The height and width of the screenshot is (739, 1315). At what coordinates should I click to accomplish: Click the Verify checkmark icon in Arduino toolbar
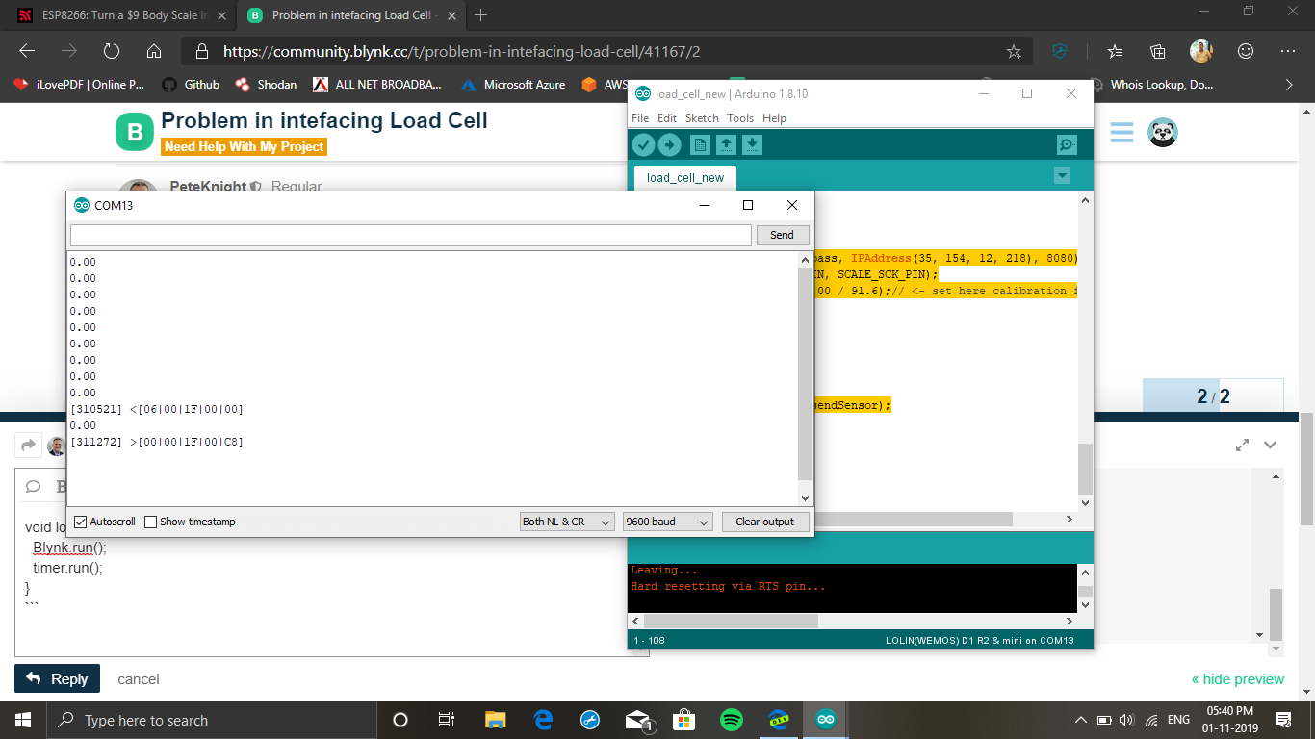click(x=643, y=145)
